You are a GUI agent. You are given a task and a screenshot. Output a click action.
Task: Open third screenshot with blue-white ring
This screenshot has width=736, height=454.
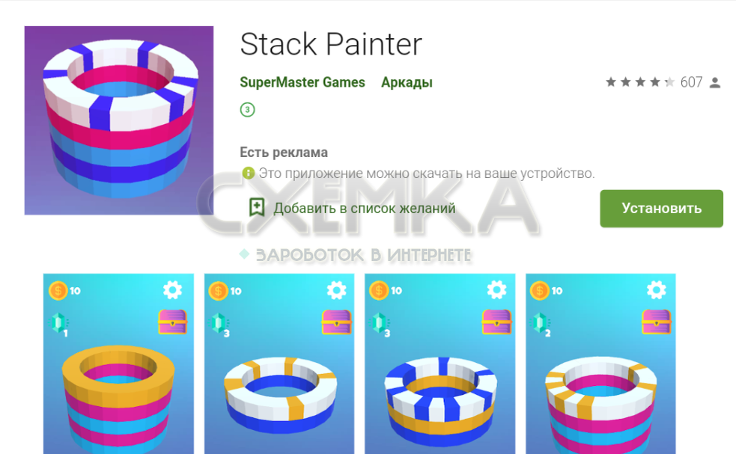click(x=440, y=363)
